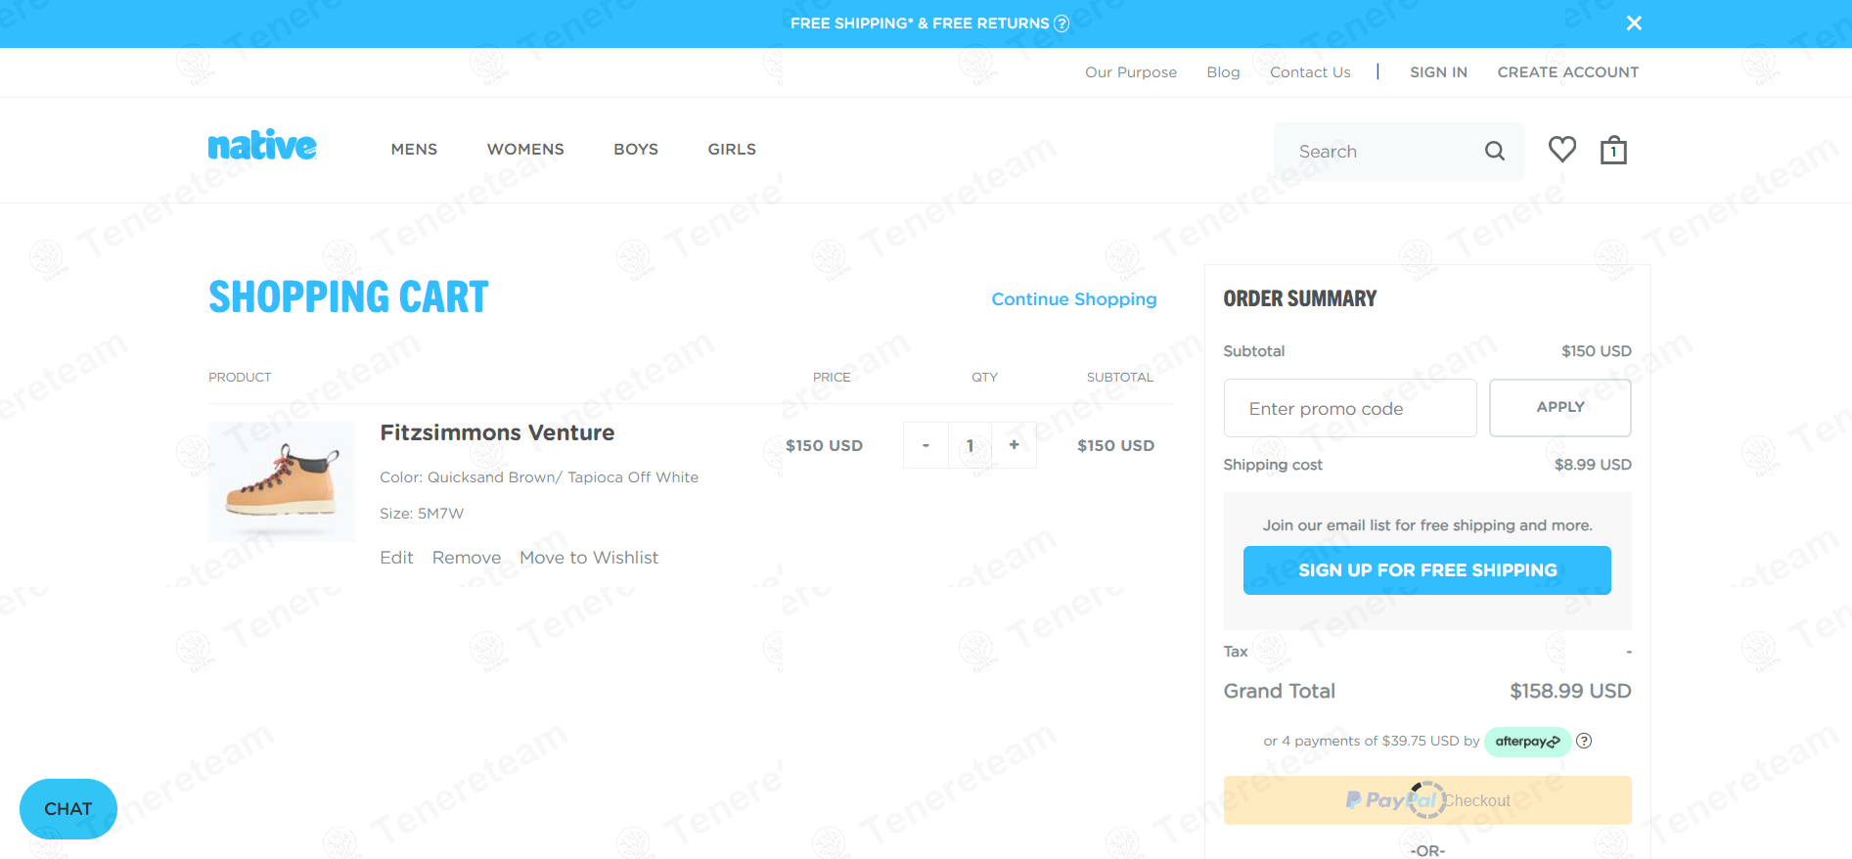This screenshot has width=1852, height=859.
Task: Decrease quantity with minus button
Action: pyautogui.click(x=926, y=445)
